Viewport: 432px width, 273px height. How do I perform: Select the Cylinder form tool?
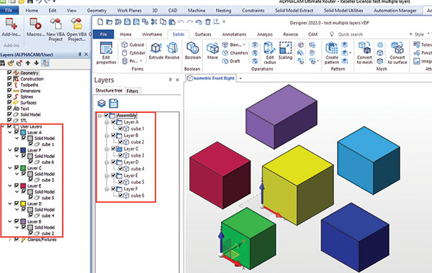click(134, 52)
